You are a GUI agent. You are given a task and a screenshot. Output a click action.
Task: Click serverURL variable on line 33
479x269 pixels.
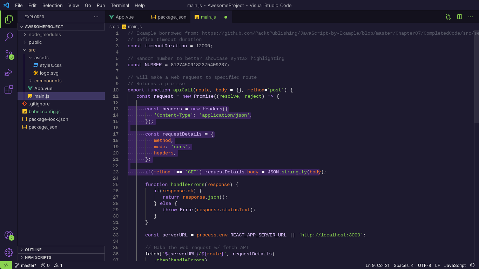click(x=175, y=235)
